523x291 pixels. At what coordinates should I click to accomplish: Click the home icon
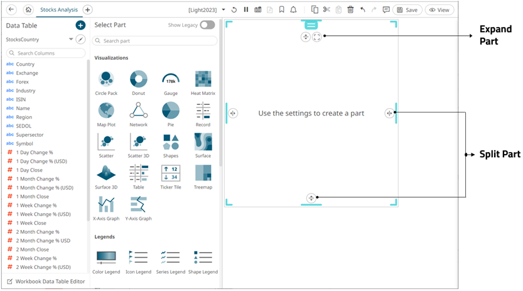[28, 9]
